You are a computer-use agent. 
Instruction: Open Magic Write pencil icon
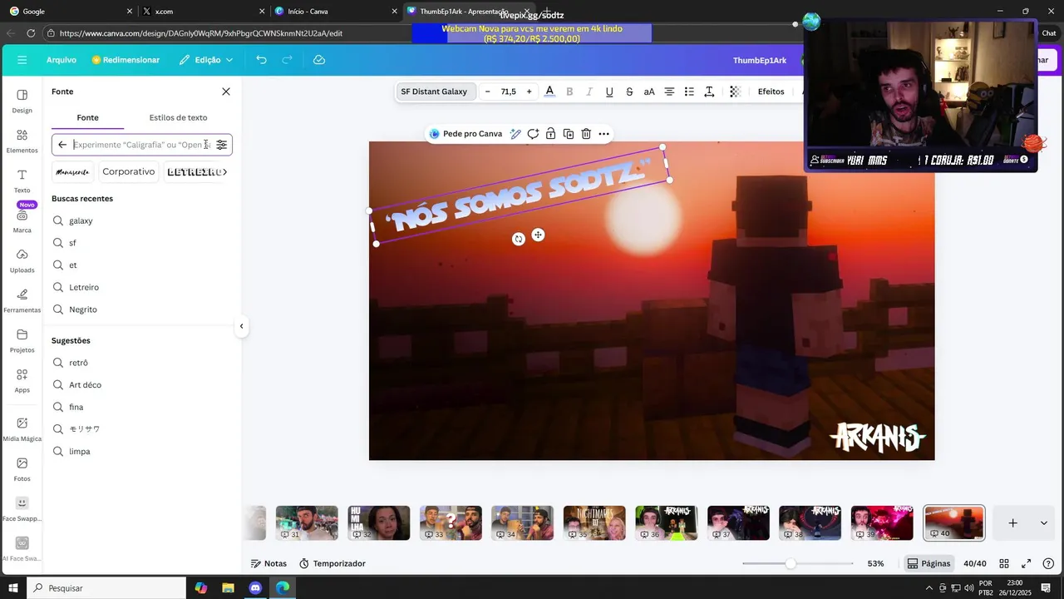[x=515, y=134]
